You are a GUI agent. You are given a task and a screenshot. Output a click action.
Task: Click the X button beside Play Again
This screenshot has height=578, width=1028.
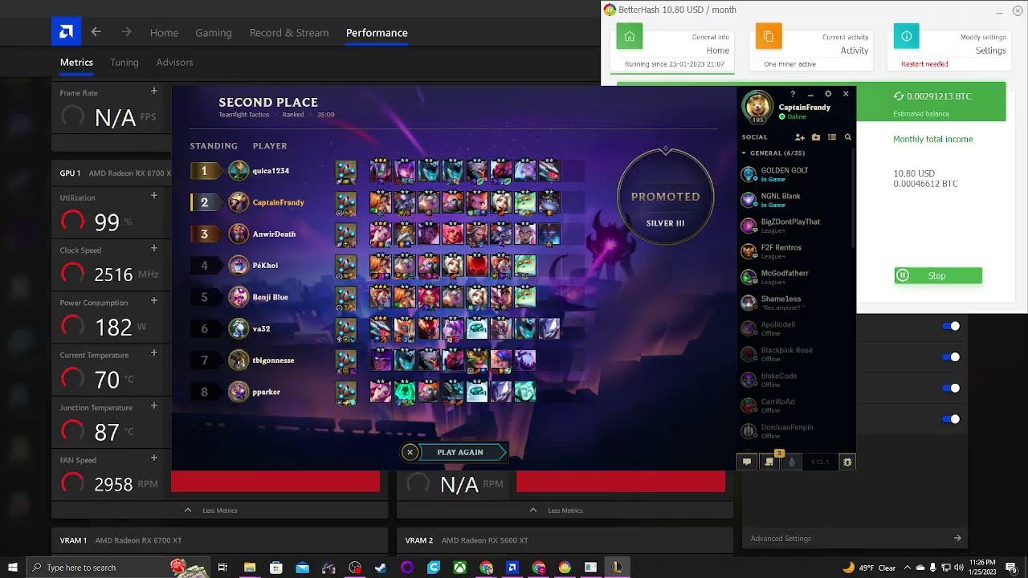coord(410,452)
